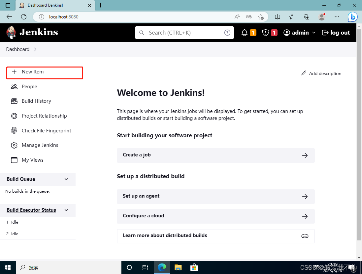The width and height of the screenshot is (362, 274).
Task: Open Check File Fingerprint
Action: pyautogui.click(x=47, y=130)
